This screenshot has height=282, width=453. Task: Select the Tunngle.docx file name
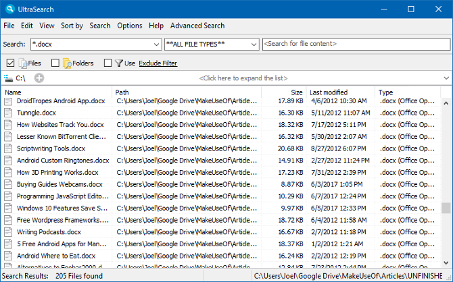click(x=37, y=113)
